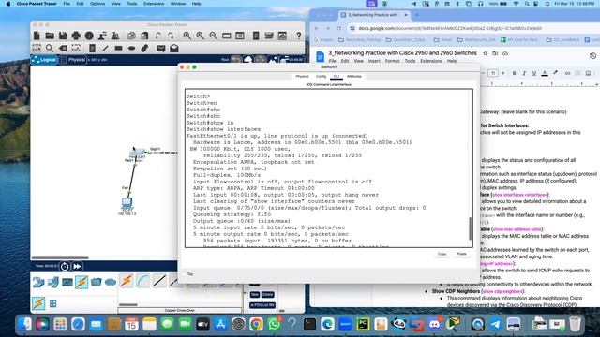
Task: Click Save floppy icon in Packet Tracer
Action: (63, 36)
